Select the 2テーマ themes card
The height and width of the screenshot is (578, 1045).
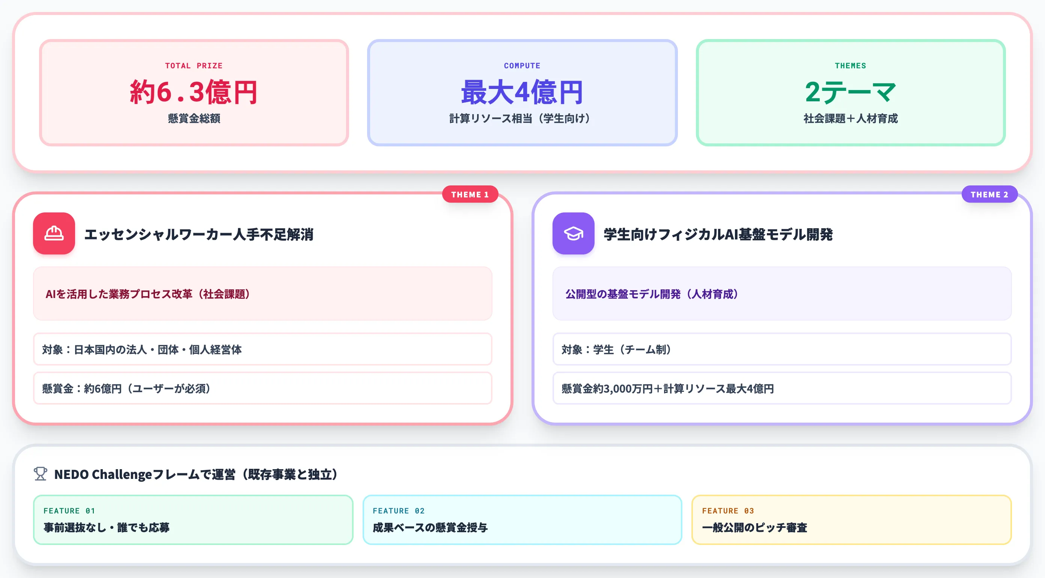(850, 92)
